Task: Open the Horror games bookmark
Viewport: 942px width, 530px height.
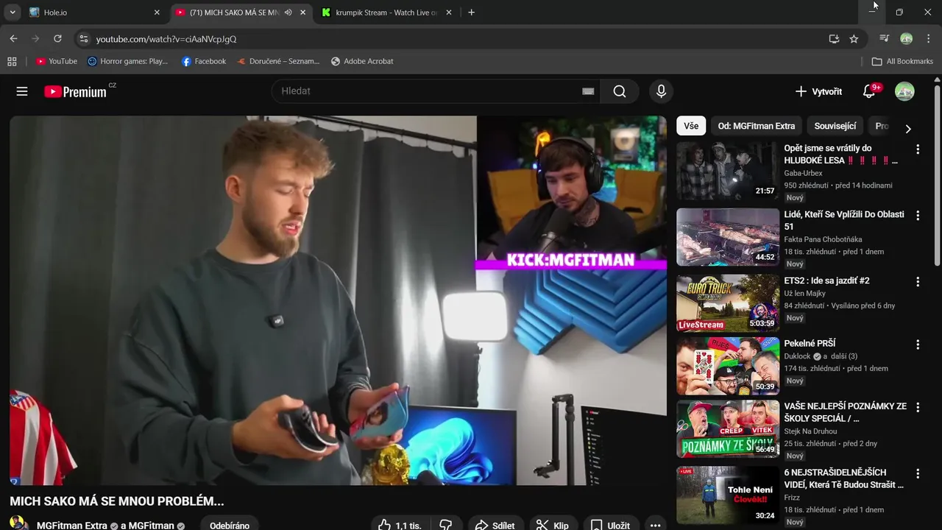Action: pyautogui.click(x=127, y=61)
